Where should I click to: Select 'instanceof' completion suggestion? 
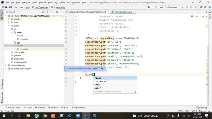[115, 81]
